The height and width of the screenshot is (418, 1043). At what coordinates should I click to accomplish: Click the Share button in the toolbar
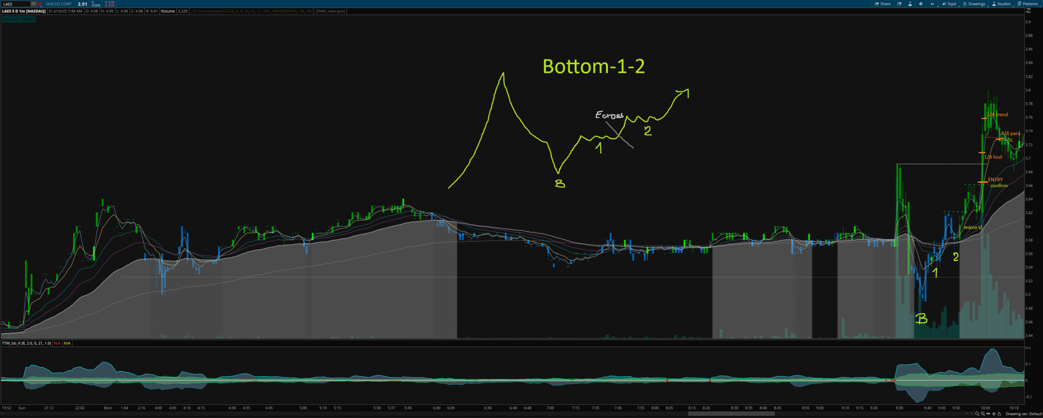(x=882, y=4)
